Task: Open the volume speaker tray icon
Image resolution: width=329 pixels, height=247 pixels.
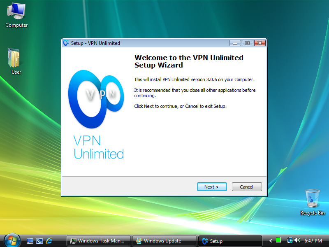Action: point(297,240)
